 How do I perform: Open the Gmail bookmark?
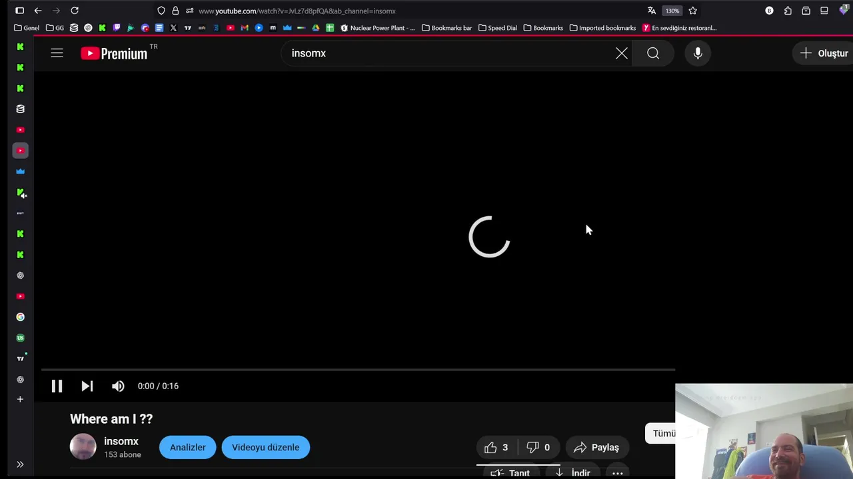click(x=245, y=28)
